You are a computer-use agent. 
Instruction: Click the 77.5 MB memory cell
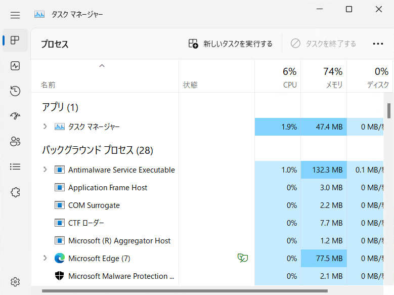[x=324, y=258]
